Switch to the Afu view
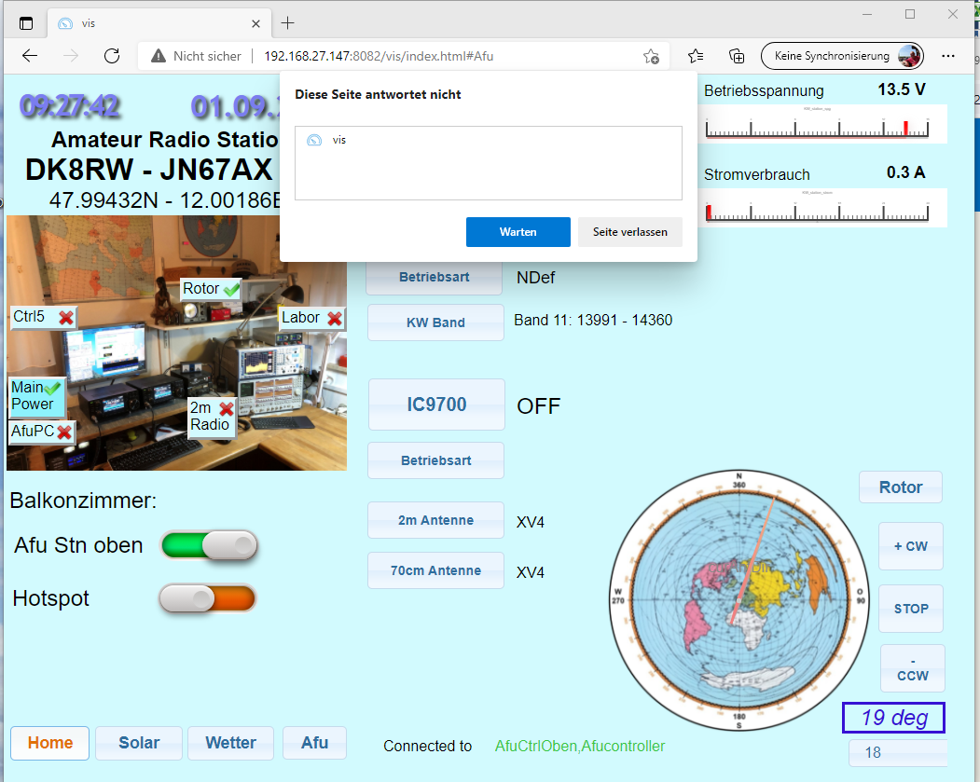 (x=314, y=743)
